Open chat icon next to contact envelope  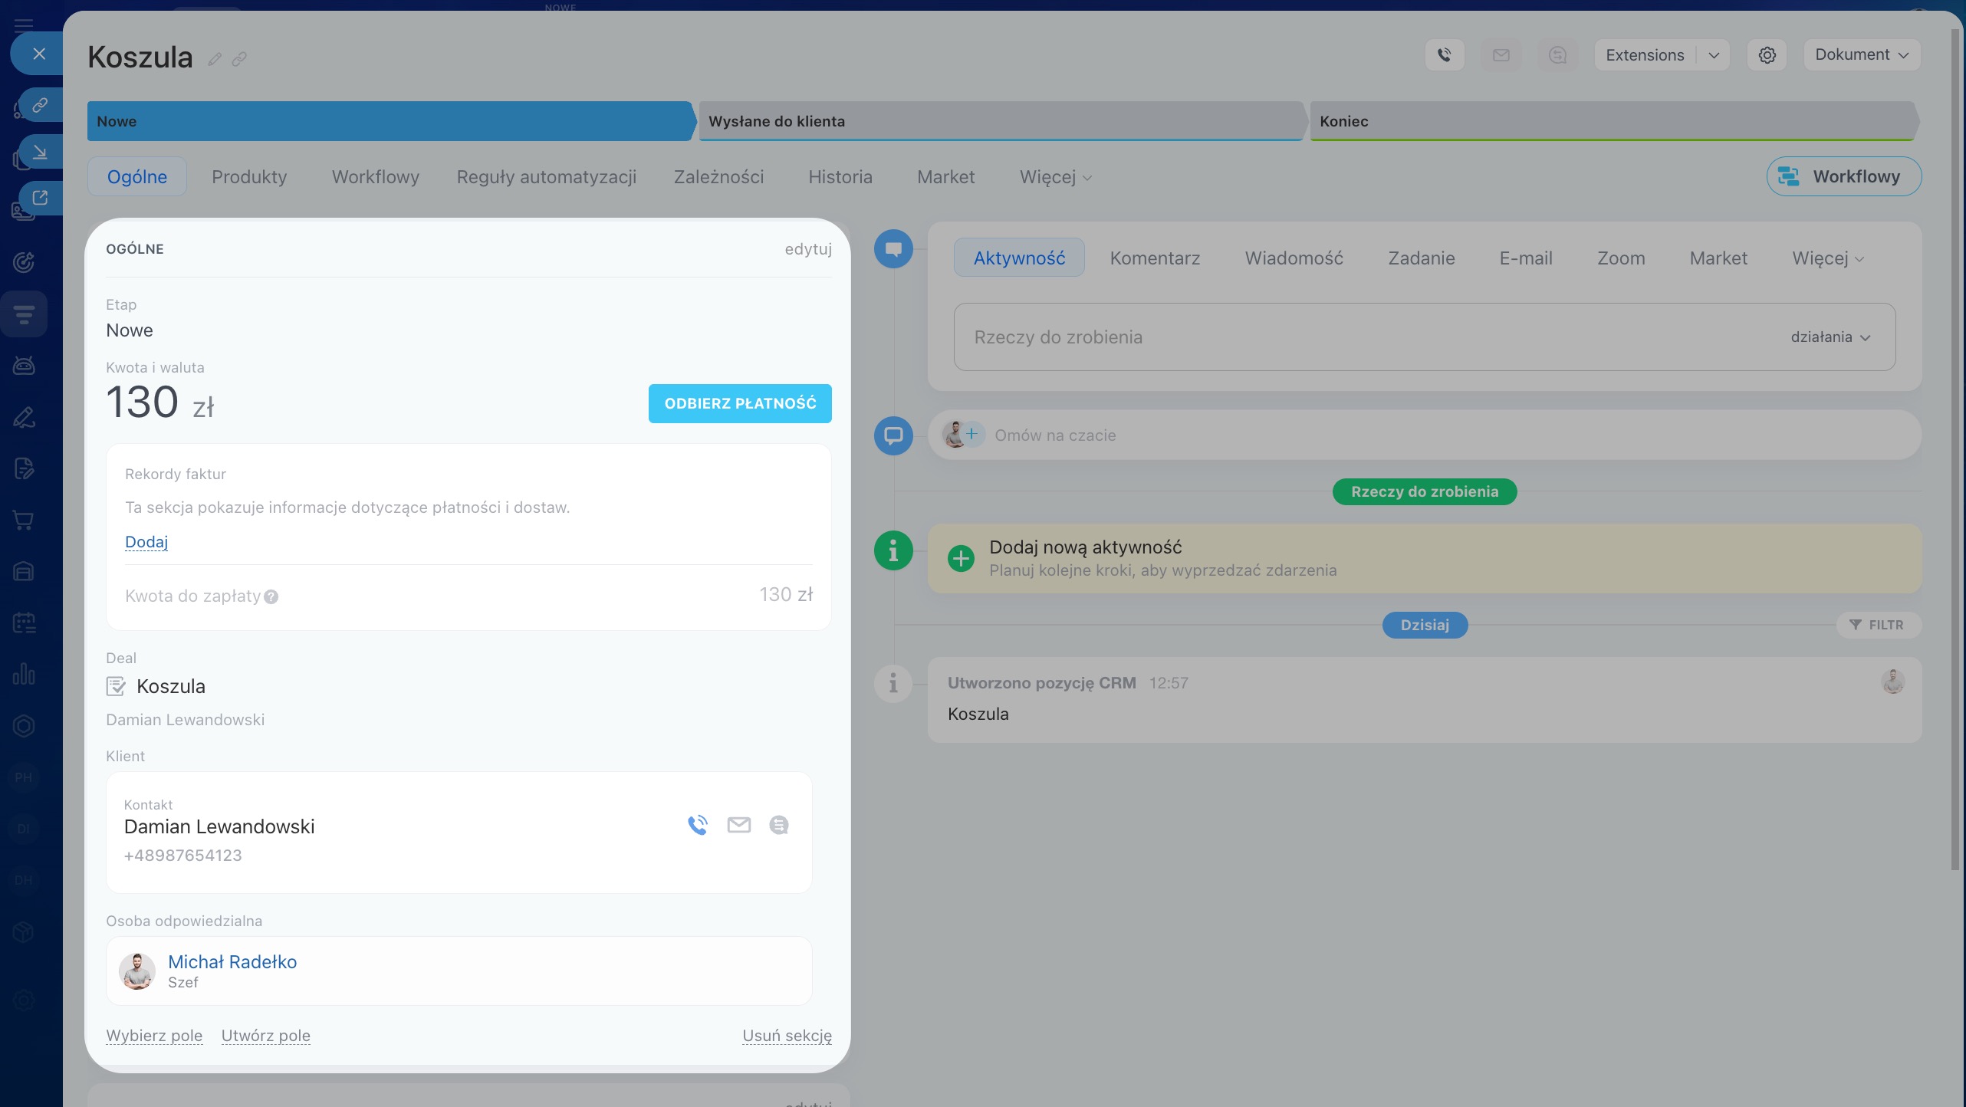(778, 825)
